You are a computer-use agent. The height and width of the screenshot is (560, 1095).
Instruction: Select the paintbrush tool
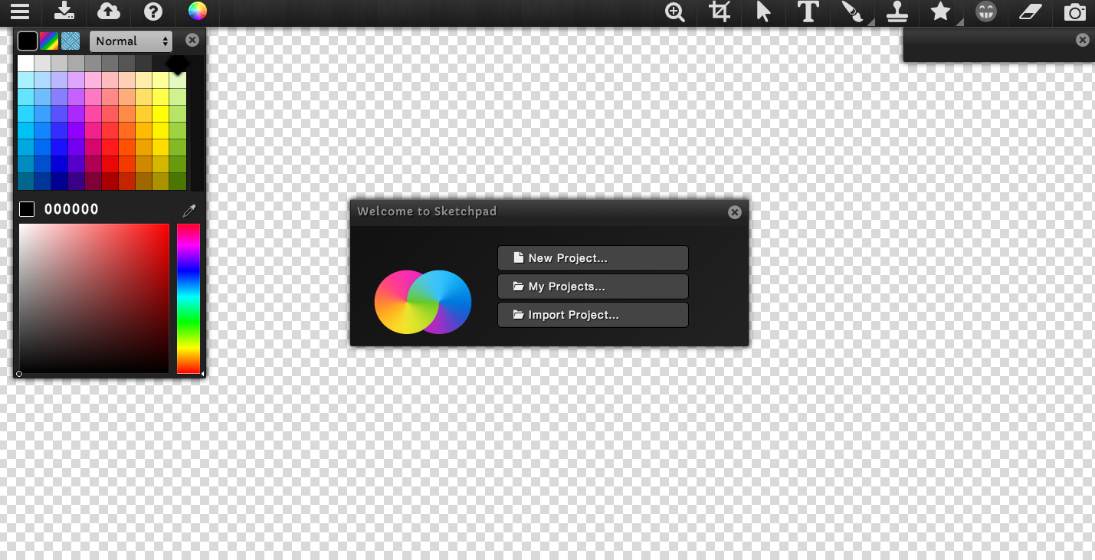pyautogui.click(x=852, y=12)
